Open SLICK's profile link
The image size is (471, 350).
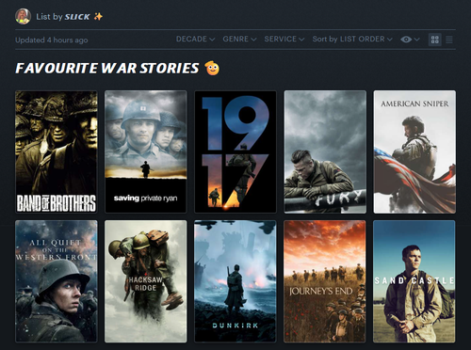[77, 17]
